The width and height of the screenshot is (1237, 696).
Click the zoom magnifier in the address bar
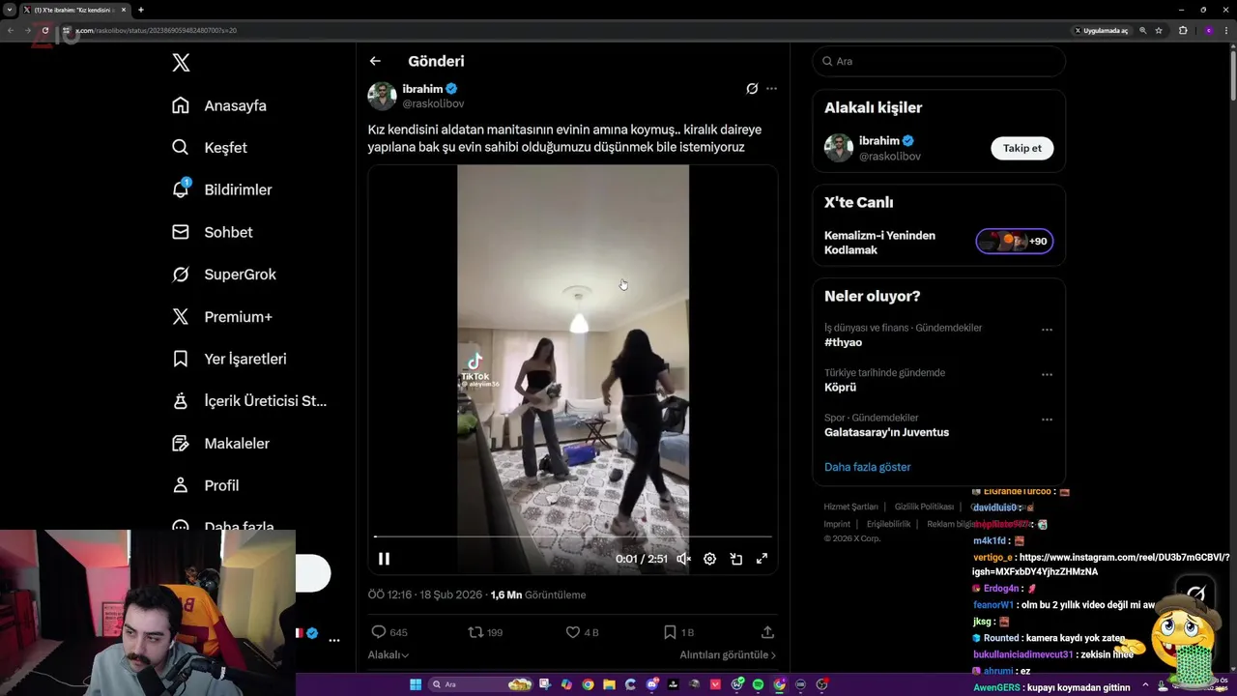[x=1143, y=30]
